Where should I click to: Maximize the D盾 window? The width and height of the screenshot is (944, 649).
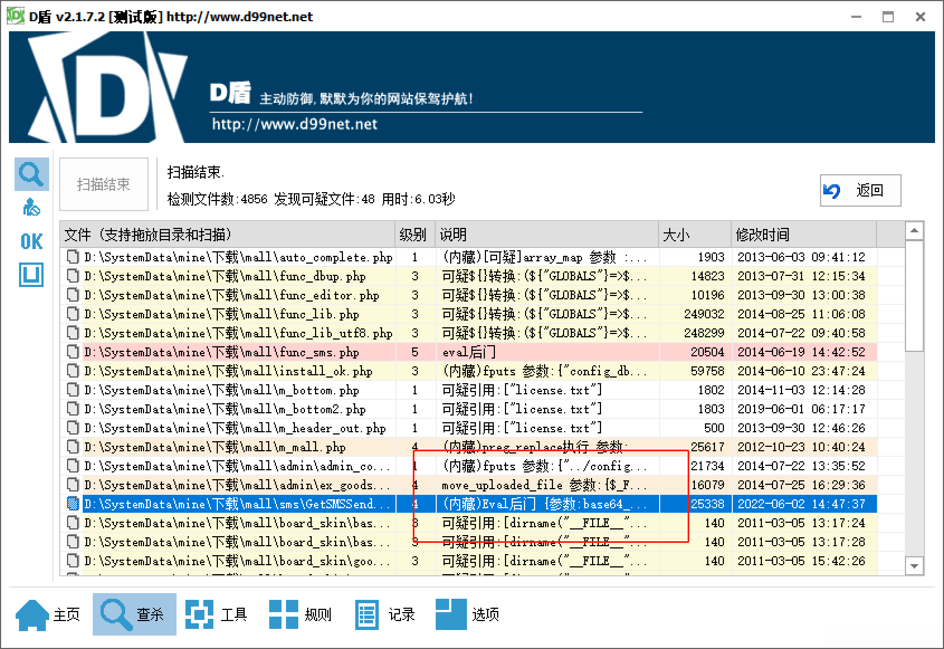point(888,17)
